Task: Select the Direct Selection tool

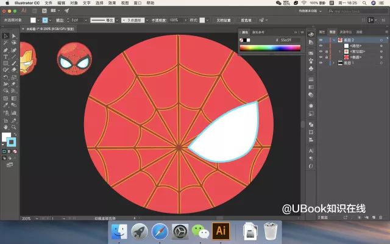Action: pyautogui.click(x=14, y=36)
